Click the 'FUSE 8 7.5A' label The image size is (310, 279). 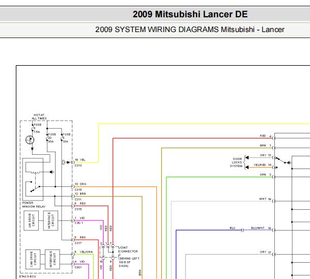pos(37,128)
